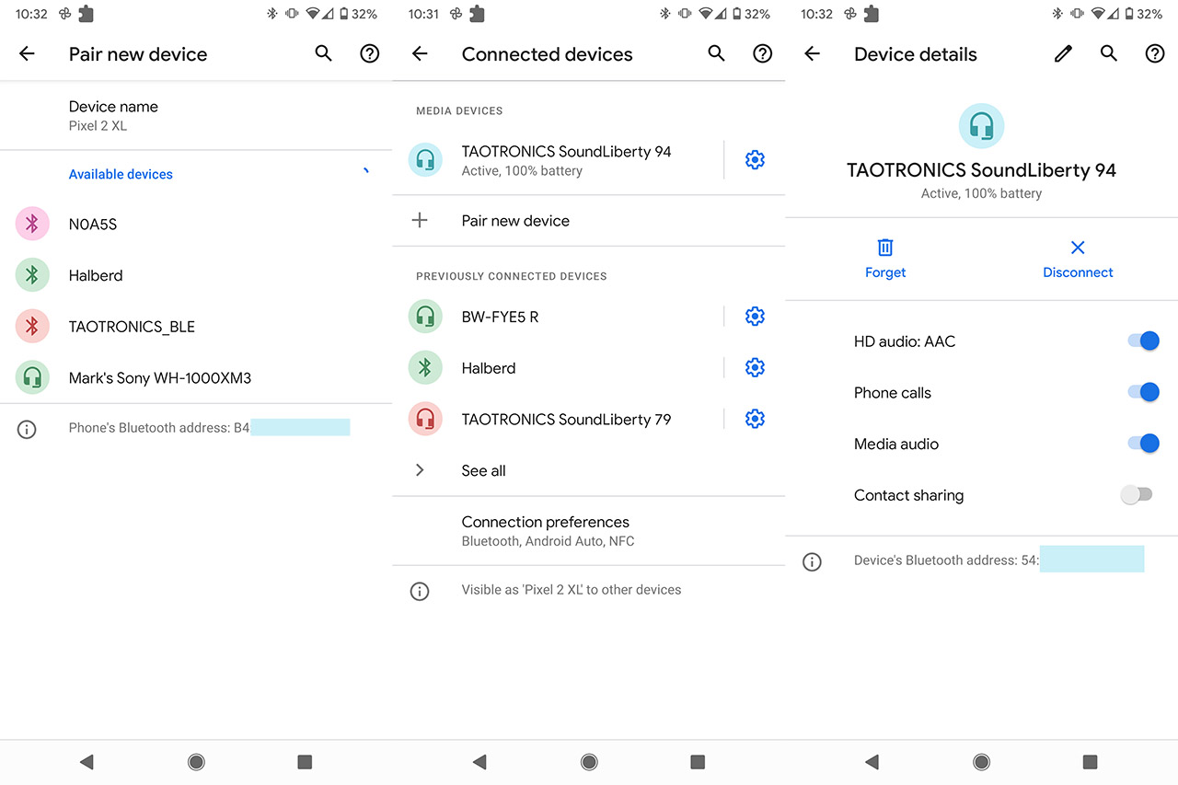Toggle HD audio: AAC switch
This screenshot has width=1178, height=785.
point(1143,341)
